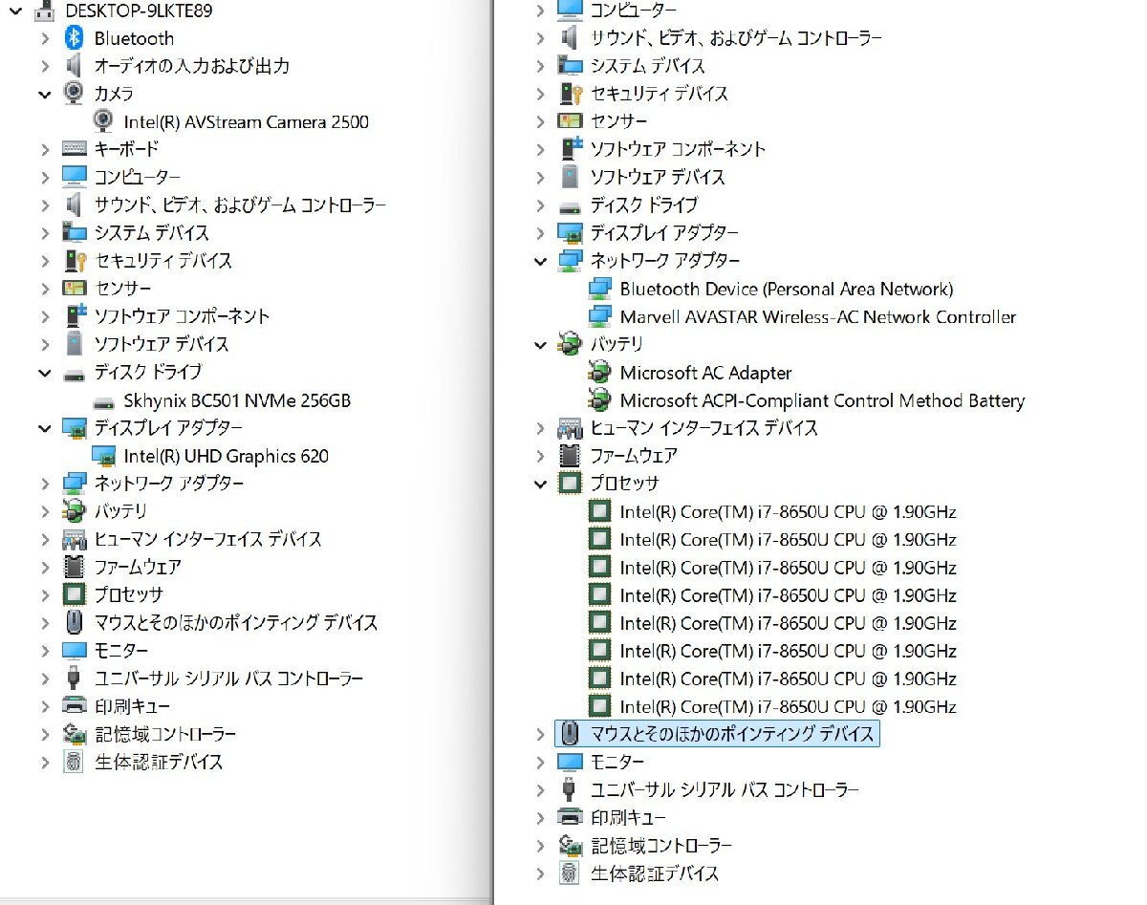
Task: Select Intel(R) AVStream Camera 2500 device
Action: 246,121
